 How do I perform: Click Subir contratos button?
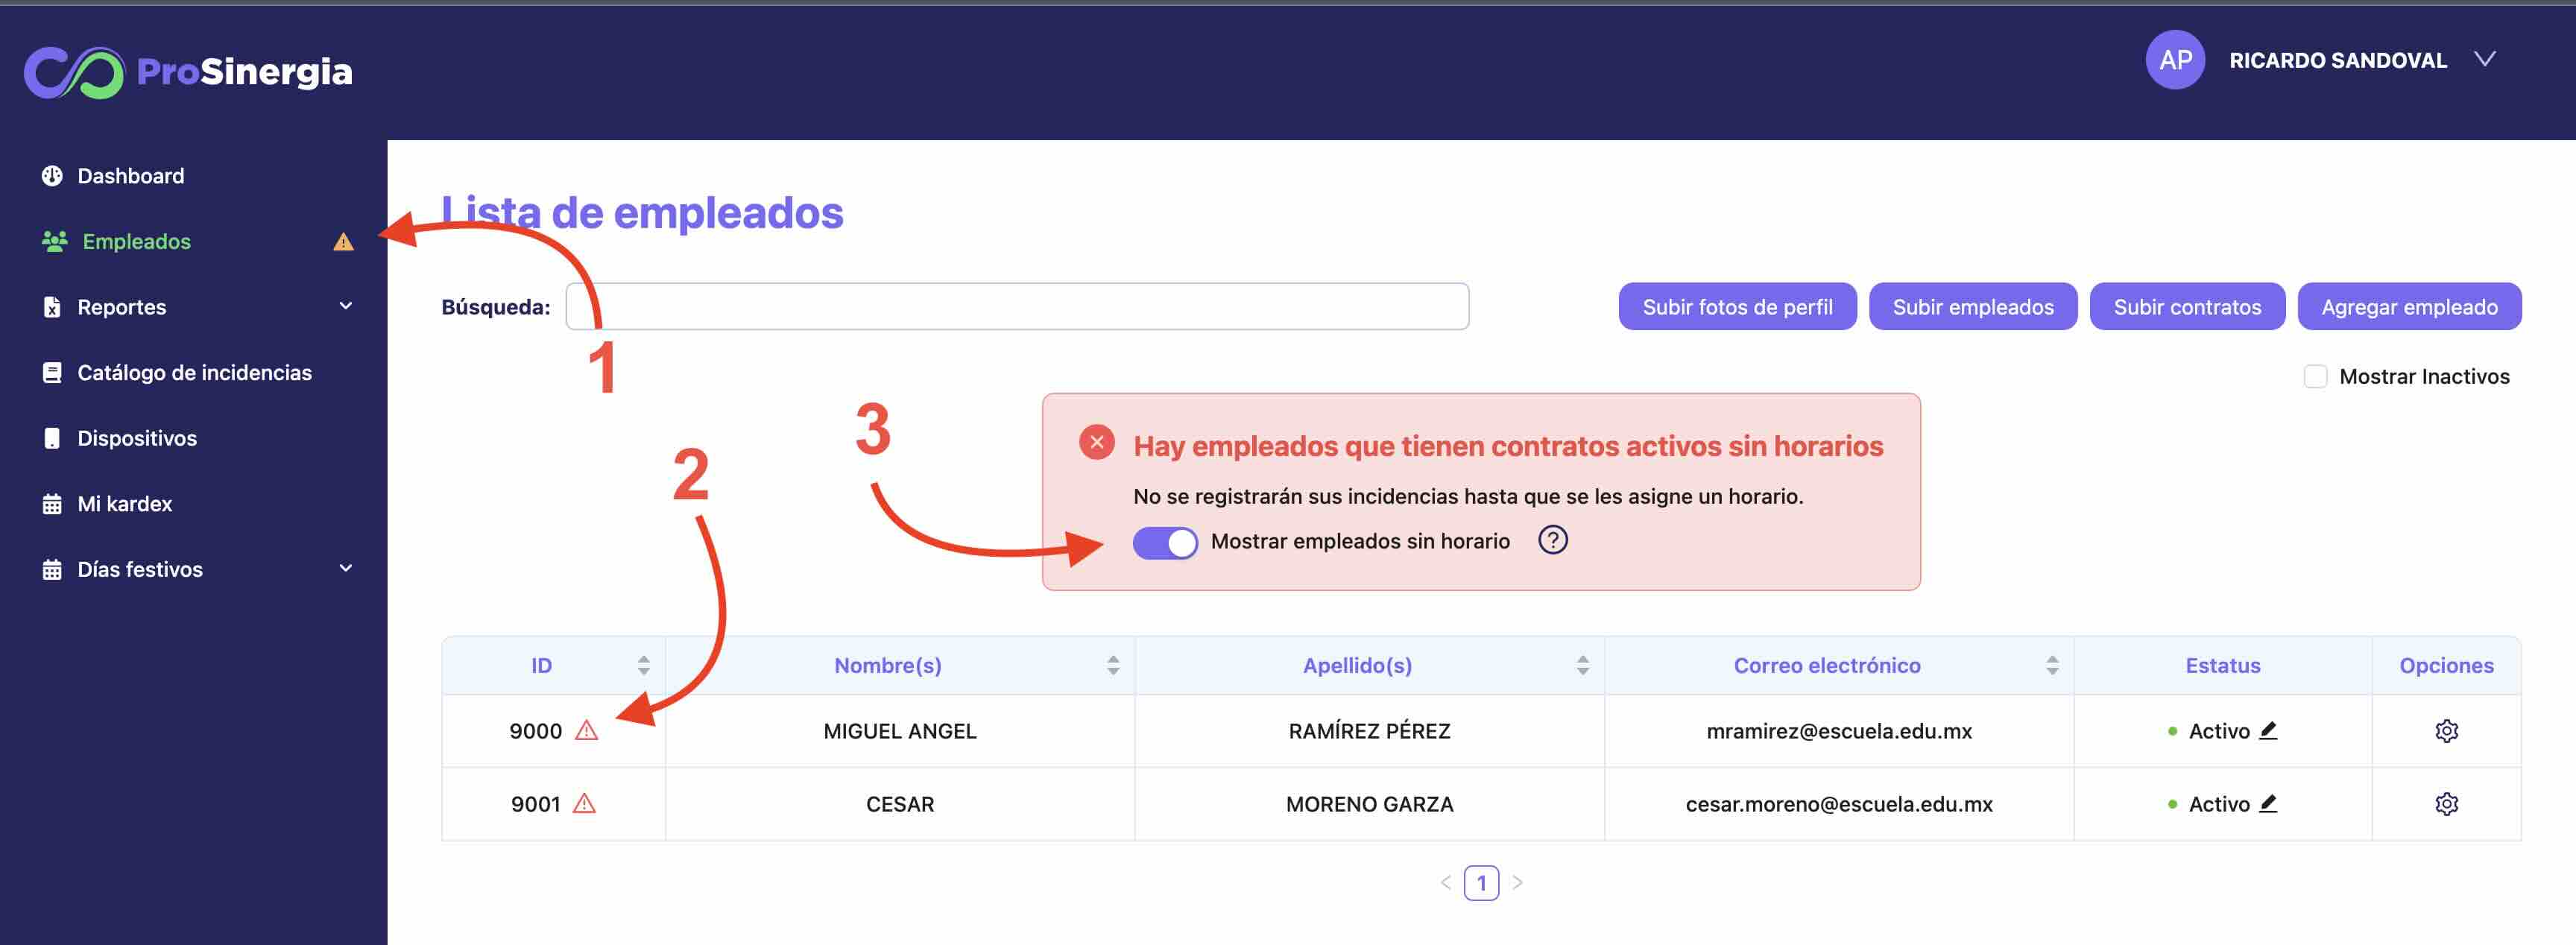point(2187,306)
